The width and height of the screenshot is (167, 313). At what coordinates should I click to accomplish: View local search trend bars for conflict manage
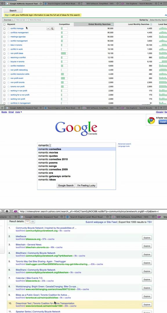[163, 28]
